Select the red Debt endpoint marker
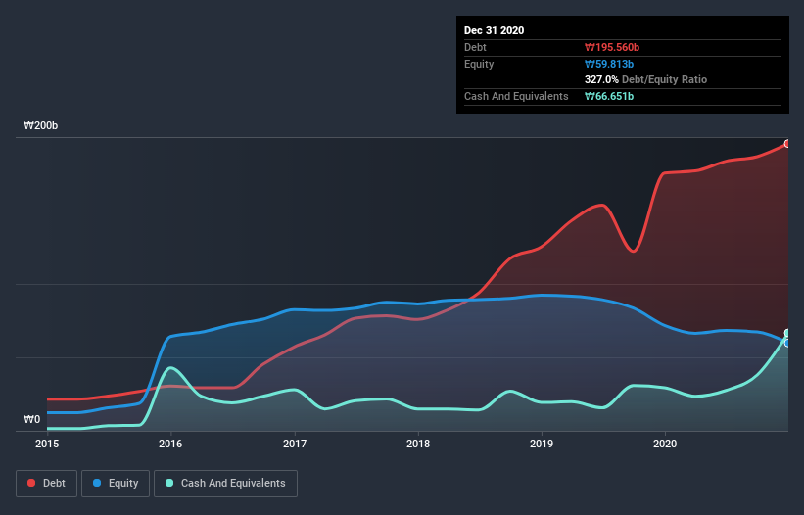Viewport: 804px width, 515px height. pos(787,144)
